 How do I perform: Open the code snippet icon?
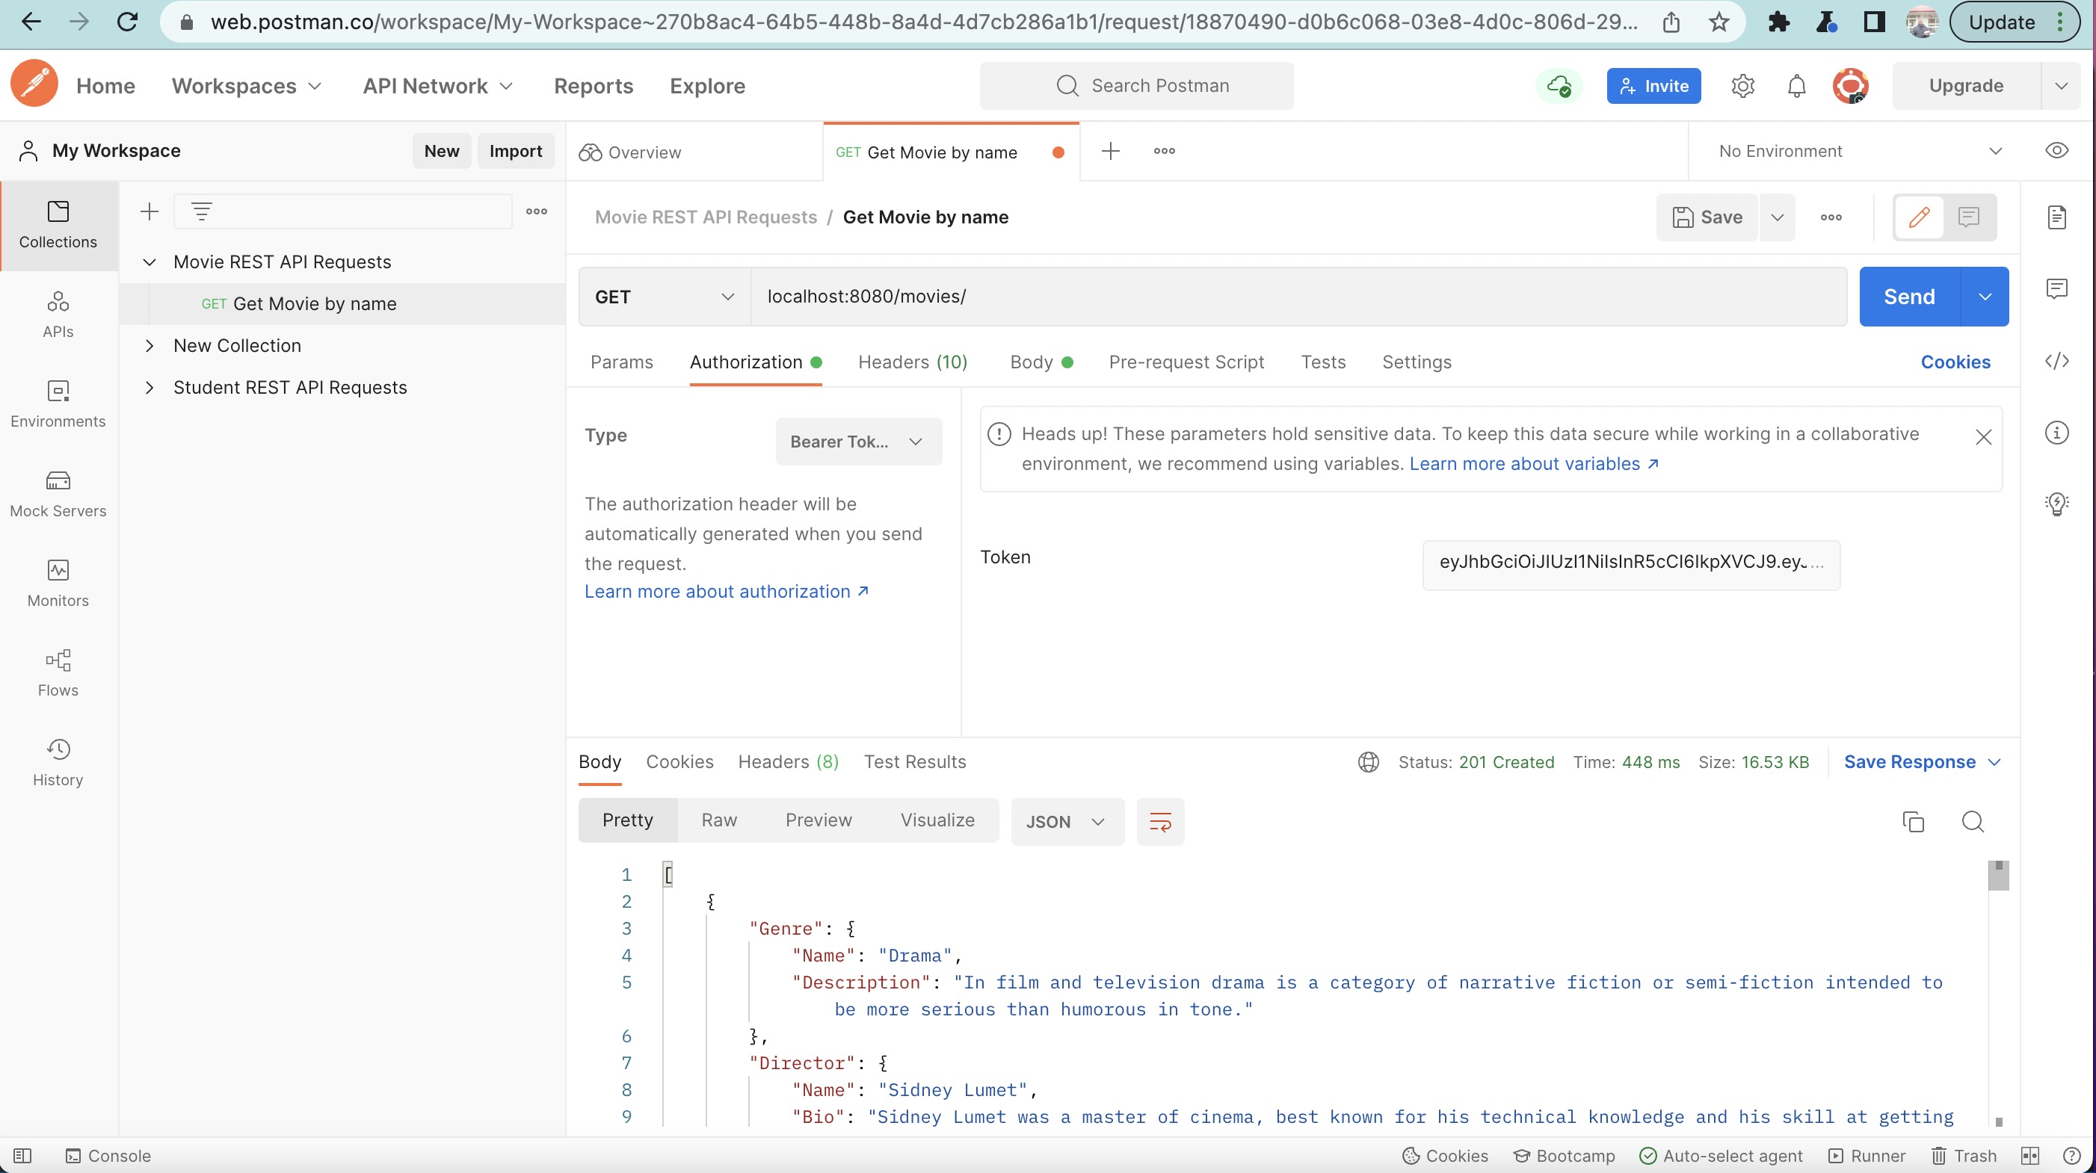point(2056,360)
